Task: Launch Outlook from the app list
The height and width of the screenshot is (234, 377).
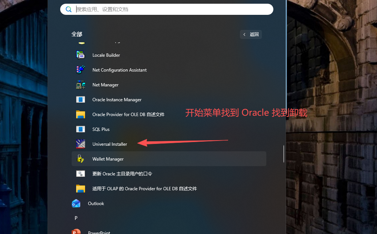Action: pos(169,204)
